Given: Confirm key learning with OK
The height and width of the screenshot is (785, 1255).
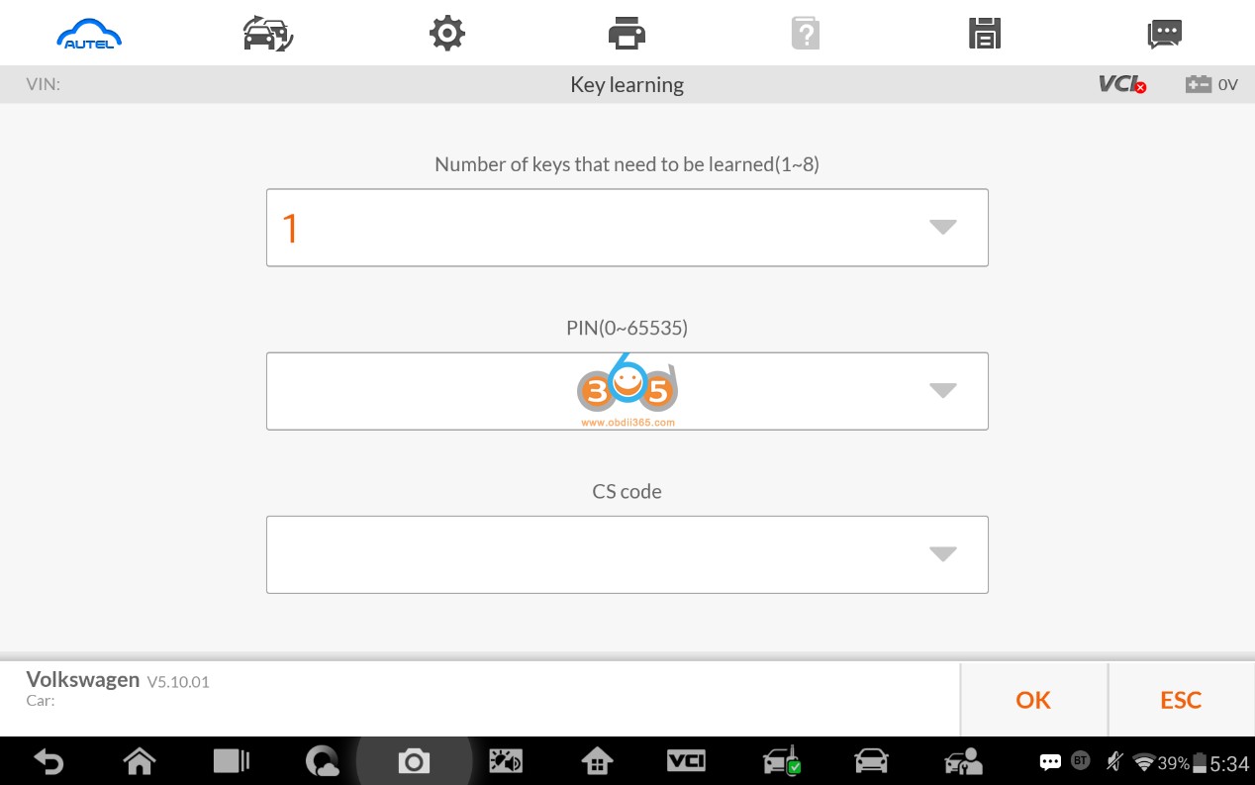Looking at the screenshot, I should click(1033, 700).
